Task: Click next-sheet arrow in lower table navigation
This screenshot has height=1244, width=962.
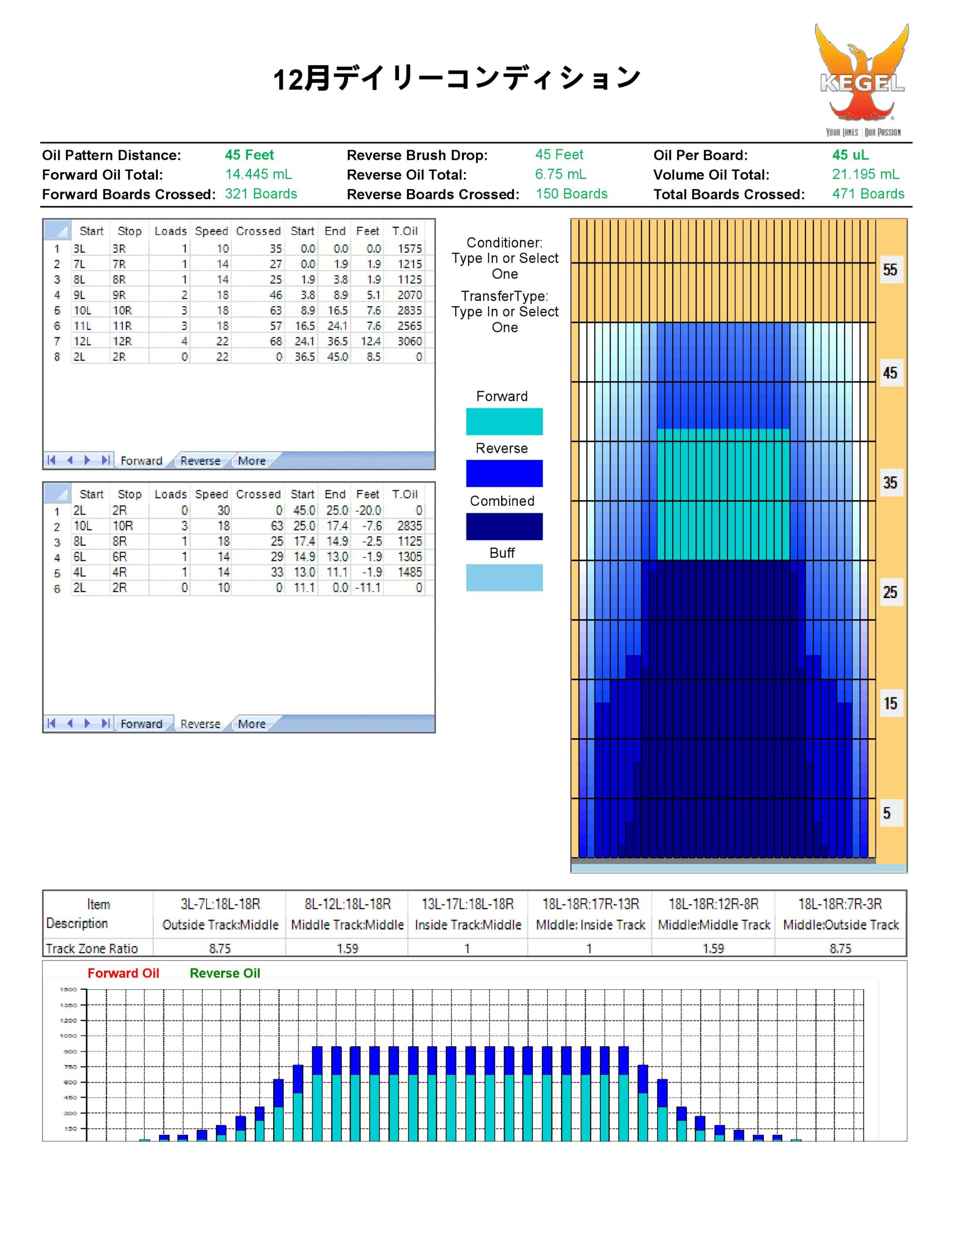Action: (x=87, y=724)
